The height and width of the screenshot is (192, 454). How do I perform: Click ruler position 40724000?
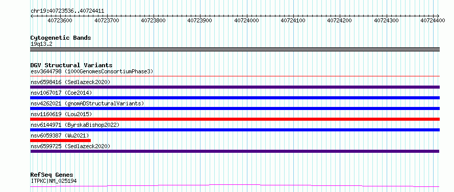pyautogui.click(x=246, y=20)
